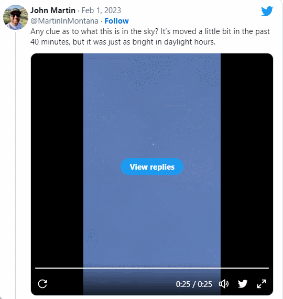Click the vertical thread line below the avatar
Screen dimensions: 283x299
point(16,164)
